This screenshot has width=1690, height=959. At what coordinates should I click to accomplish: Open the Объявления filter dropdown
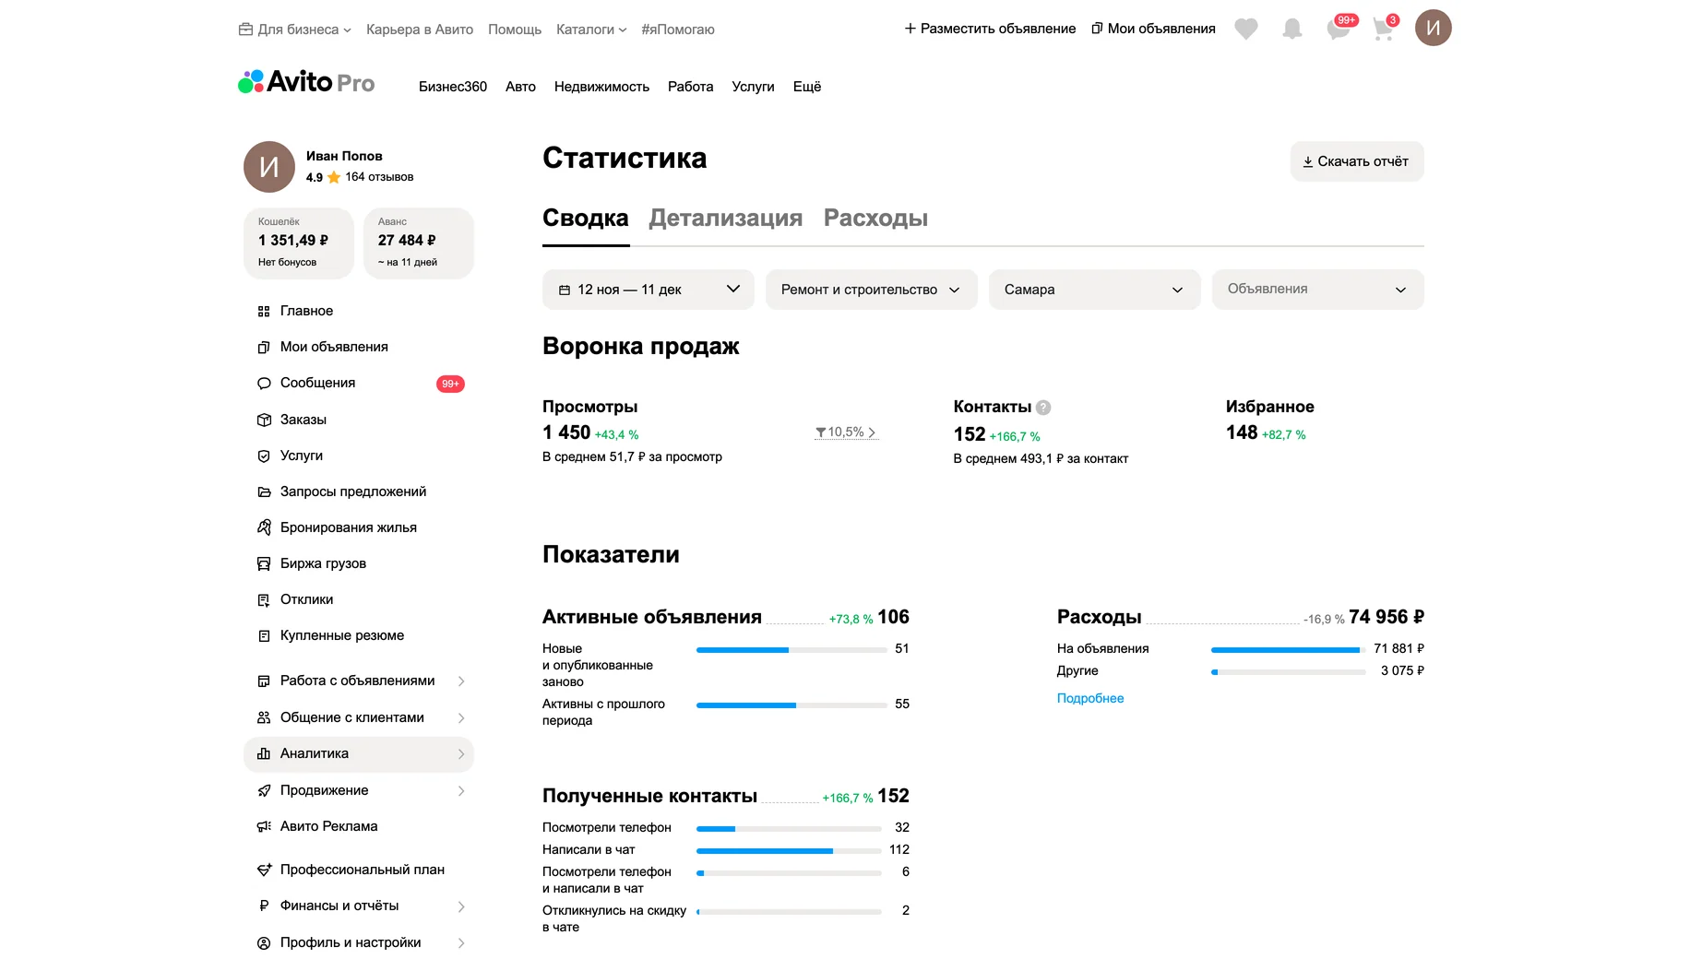(1318, 290)
